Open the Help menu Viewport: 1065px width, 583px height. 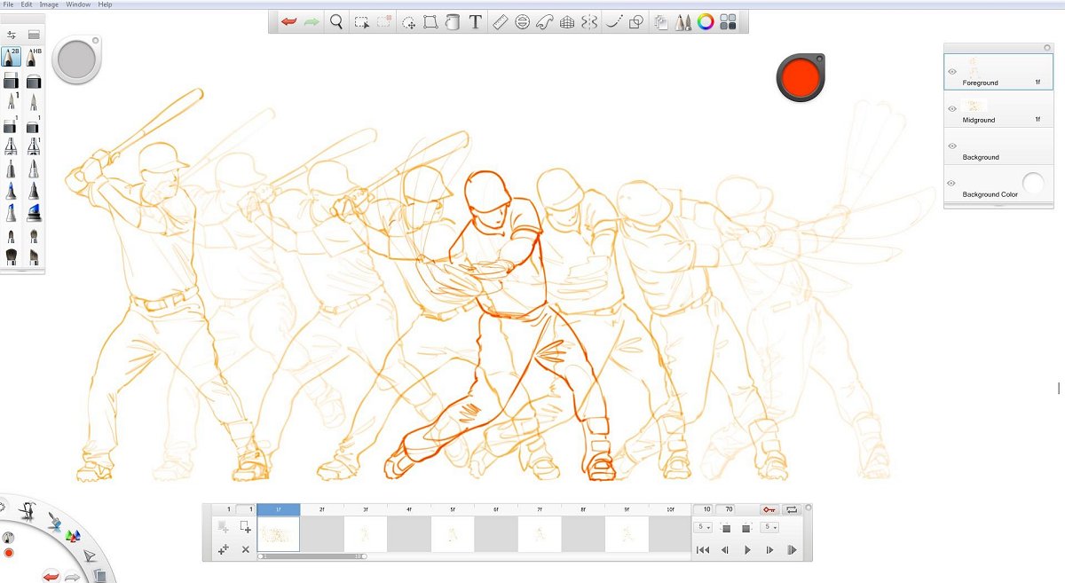pyautogui.click(x=105, y=4)
